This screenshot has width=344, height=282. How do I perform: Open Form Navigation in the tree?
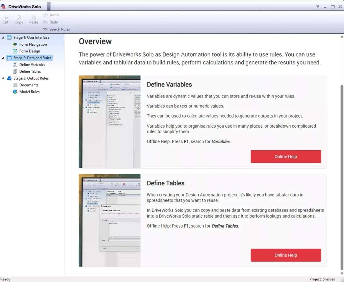[x=33, y=44]
